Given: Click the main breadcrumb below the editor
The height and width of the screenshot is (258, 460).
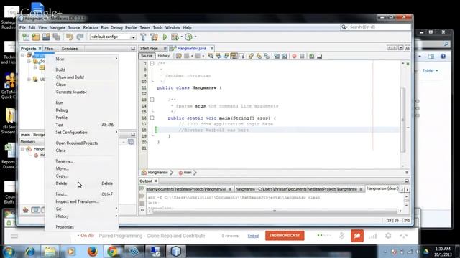Looking at the screenshot, I should coord(188,173).
